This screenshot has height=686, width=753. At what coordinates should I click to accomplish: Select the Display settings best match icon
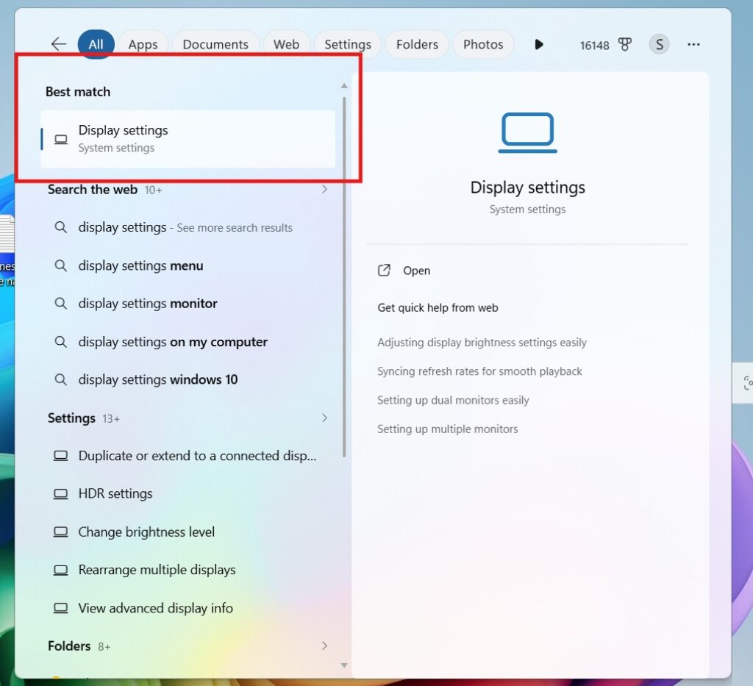60,139
